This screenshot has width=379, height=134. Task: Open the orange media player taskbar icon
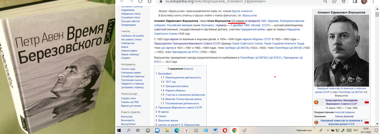196,130
